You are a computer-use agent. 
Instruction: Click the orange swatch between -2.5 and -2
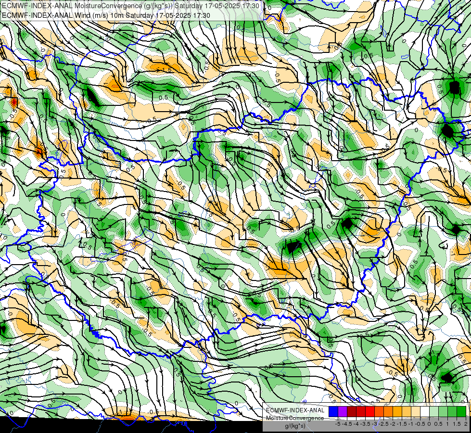[388, 412]
